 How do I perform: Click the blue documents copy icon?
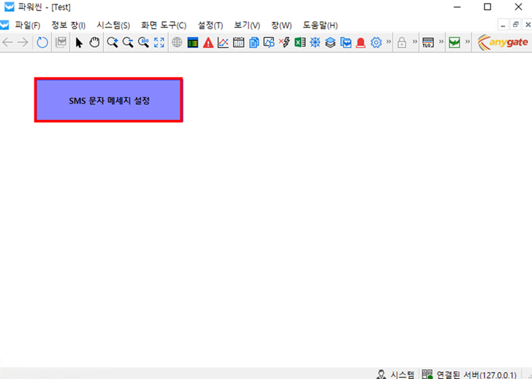click(x=254, y=42)
